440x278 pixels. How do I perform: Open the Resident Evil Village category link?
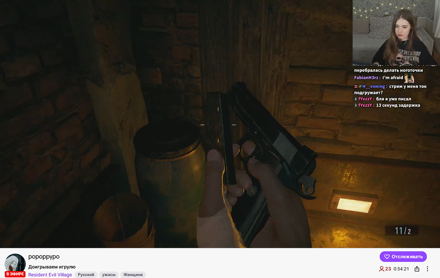[50, 275]
